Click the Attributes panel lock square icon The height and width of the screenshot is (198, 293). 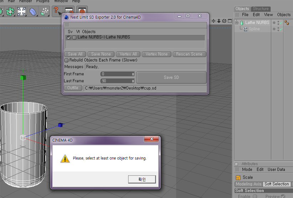click(x=237, y=164)
